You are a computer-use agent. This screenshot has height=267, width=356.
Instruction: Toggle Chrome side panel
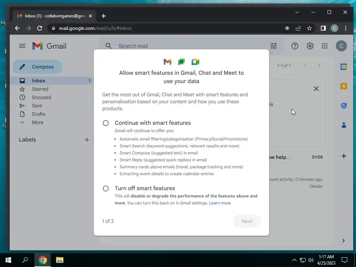pyautogui.click(x=323, y=29)
